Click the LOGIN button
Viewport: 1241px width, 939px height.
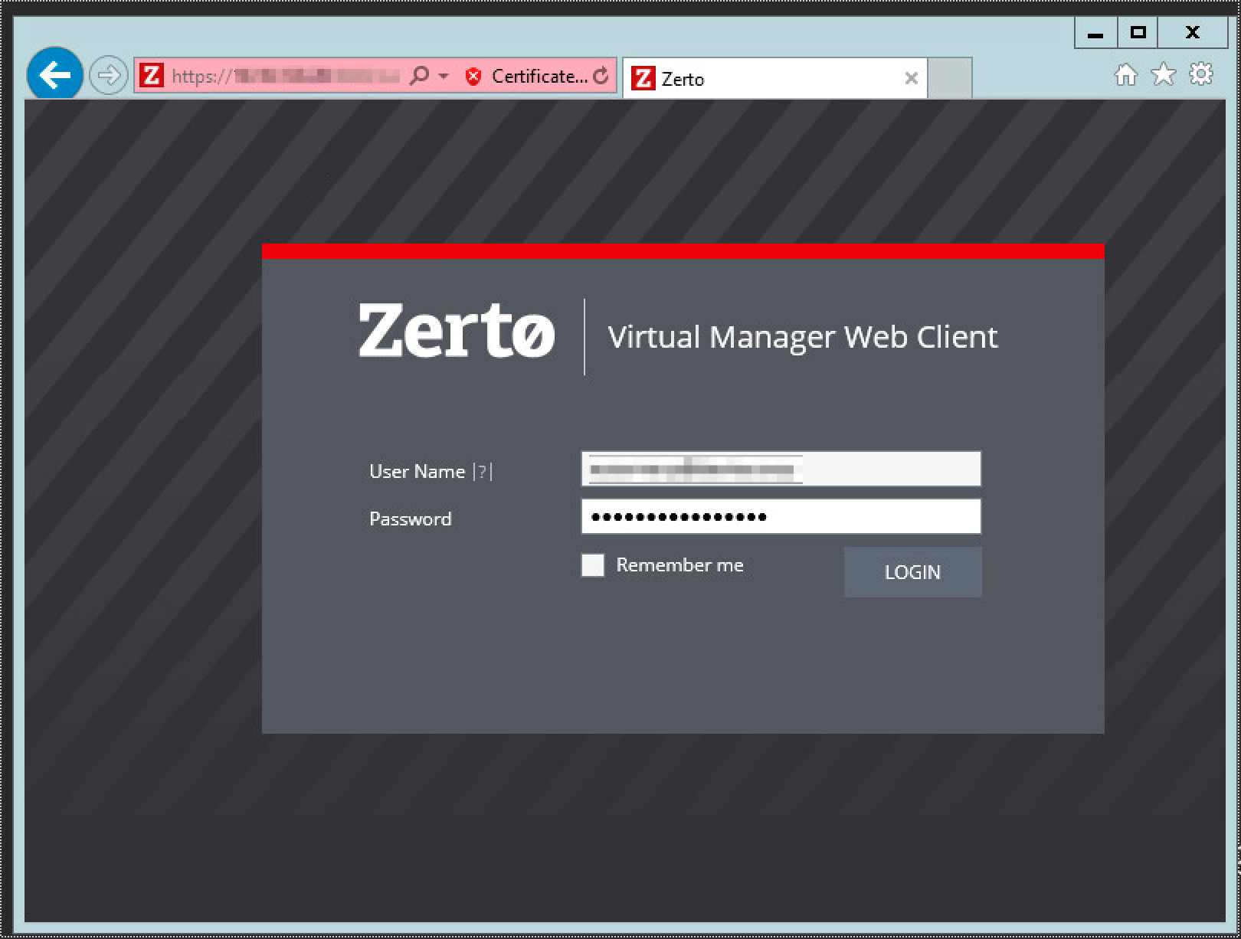coord(912,572)
